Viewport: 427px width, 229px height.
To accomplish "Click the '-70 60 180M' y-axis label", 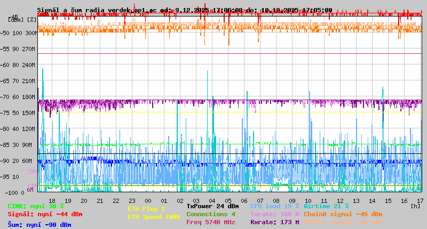I will 18,97.
